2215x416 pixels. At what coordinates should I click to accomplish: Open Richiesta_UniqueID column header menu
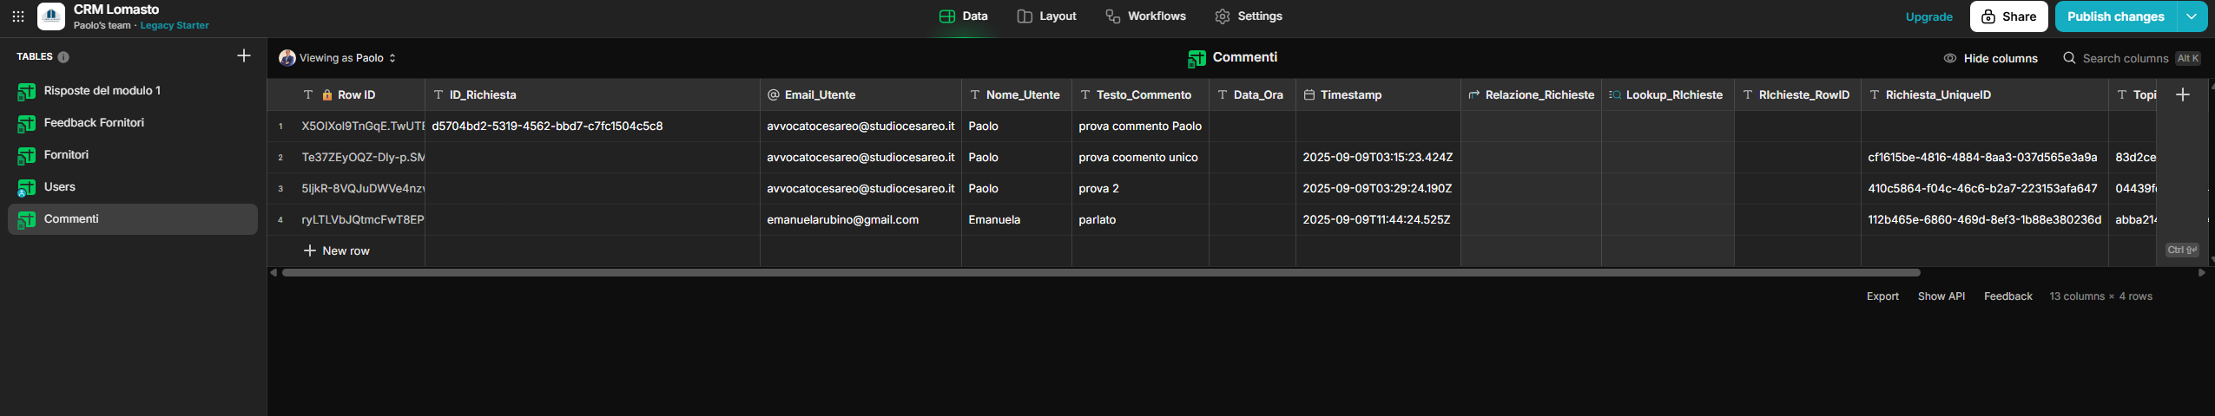pos(1984,95)
